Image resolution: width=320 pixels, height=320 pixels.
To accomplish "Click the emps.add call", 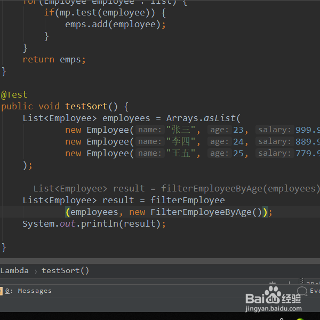I will (x=86, y=25).
